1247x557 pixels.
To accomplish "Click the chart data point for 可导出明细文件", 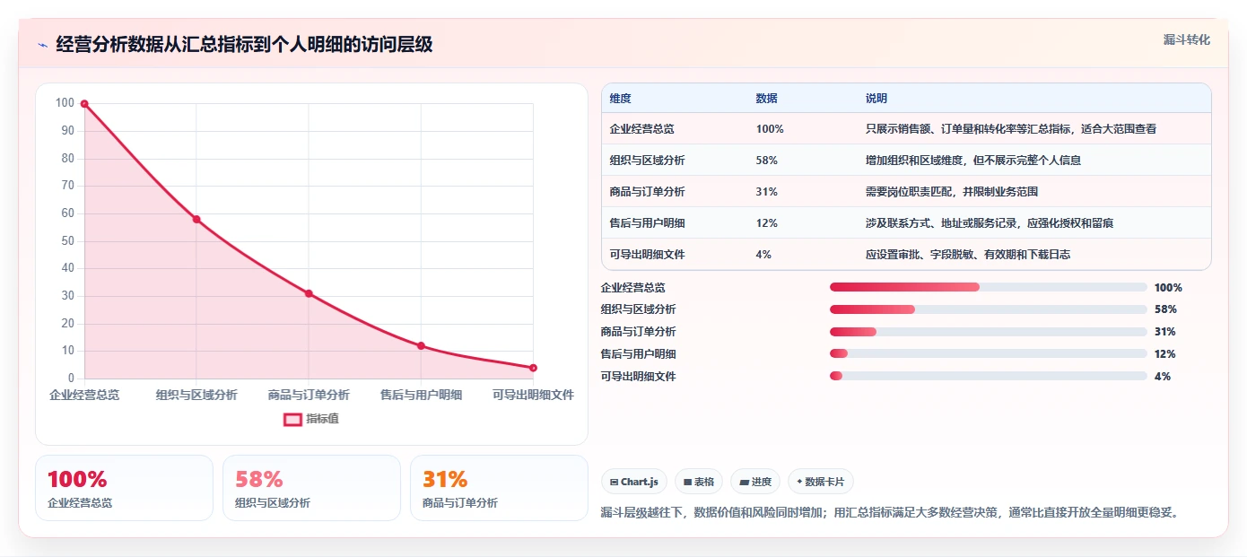I will tap(533, 368).
